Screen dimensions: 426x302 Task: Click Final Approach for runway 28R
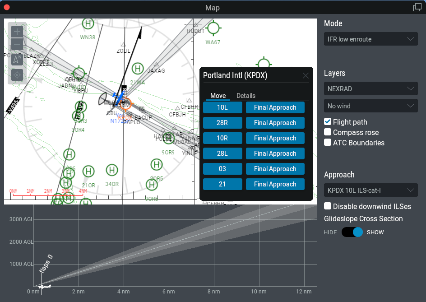(x=275, y=123)
